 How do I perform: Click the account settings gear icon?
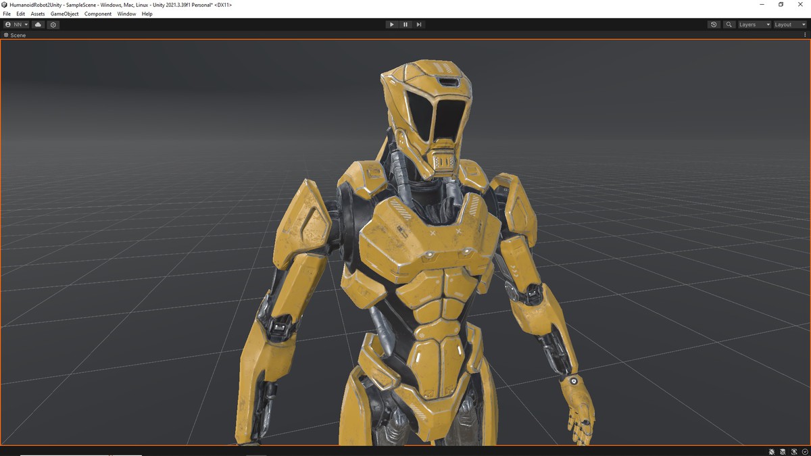tap(53, 24)
